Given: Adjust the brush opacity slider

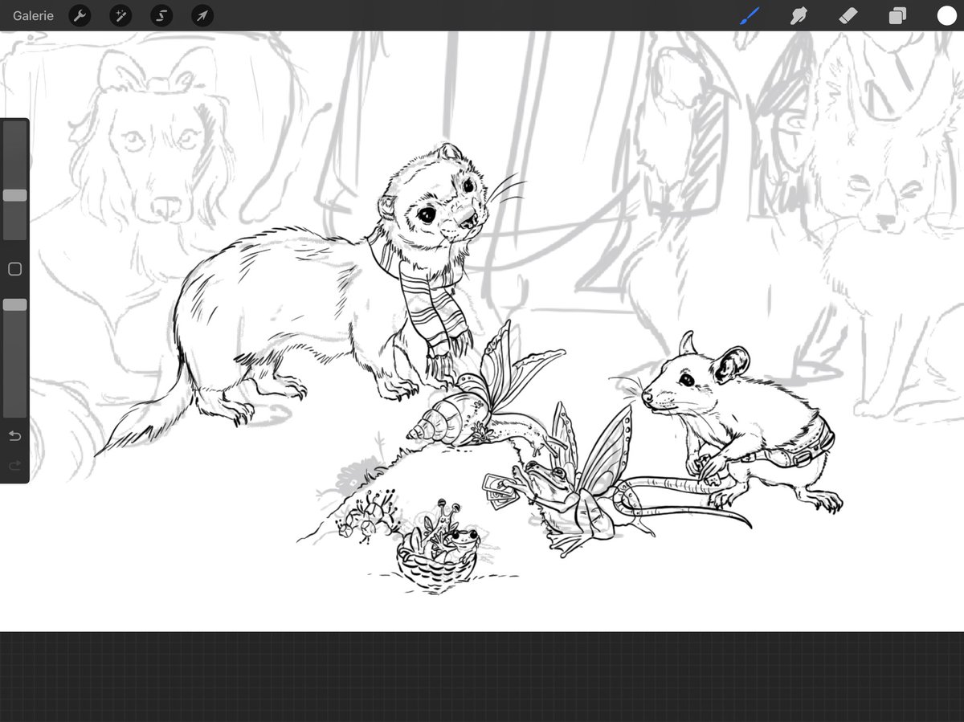Looking at the screenshot, I should click(x=14, y=305).
